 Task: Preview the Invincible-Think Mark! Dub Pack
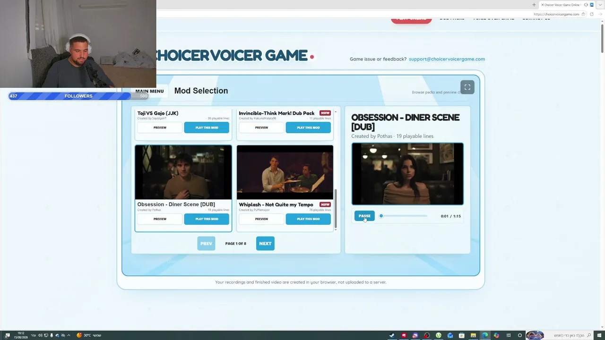click(261, 127)
